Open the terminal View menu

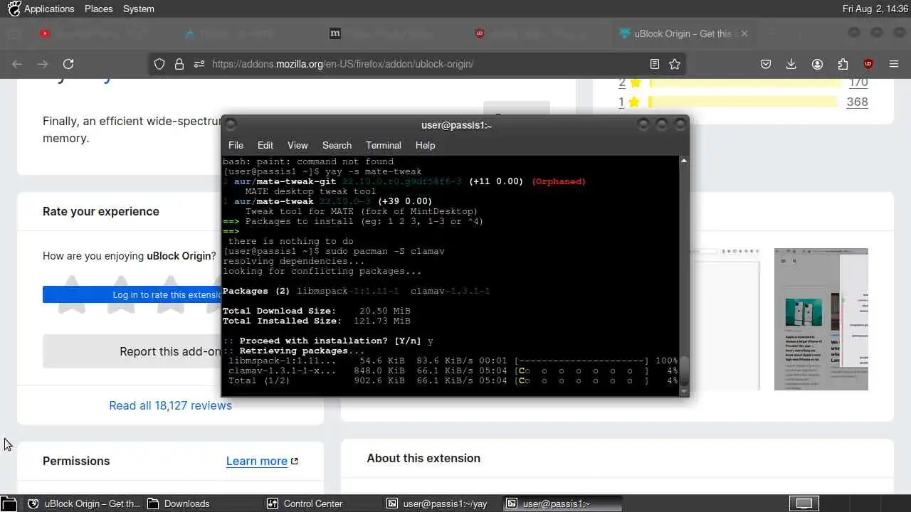click(297, 145)
